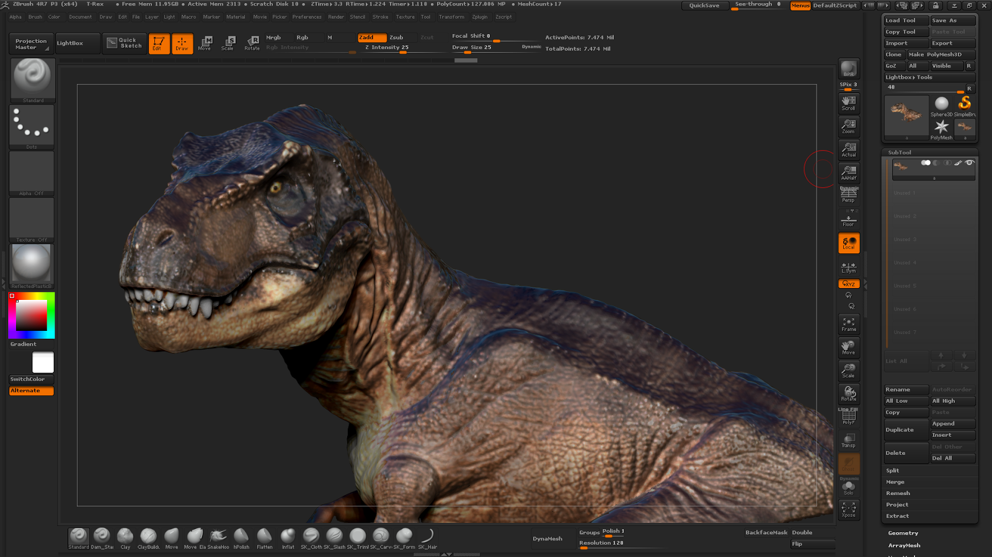Click the AAHalf zoom icon
This screenshot has width=992, height=557.
tap(848, 172)
